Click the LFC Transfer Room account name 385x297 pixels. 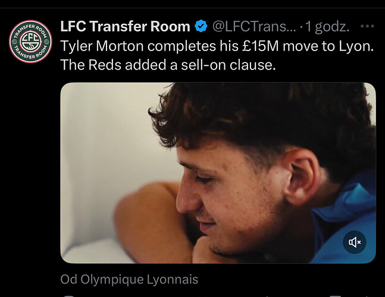[125, 26]
